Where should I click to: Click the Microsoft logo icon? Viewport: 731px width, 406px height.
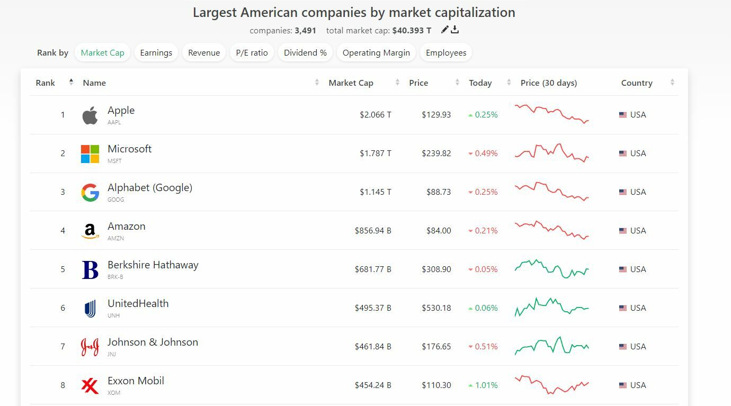pos(90,154)
